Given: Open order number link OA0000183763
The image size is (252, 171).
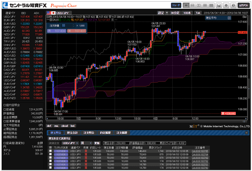Looking at the screenshot, I should (200, 158).
